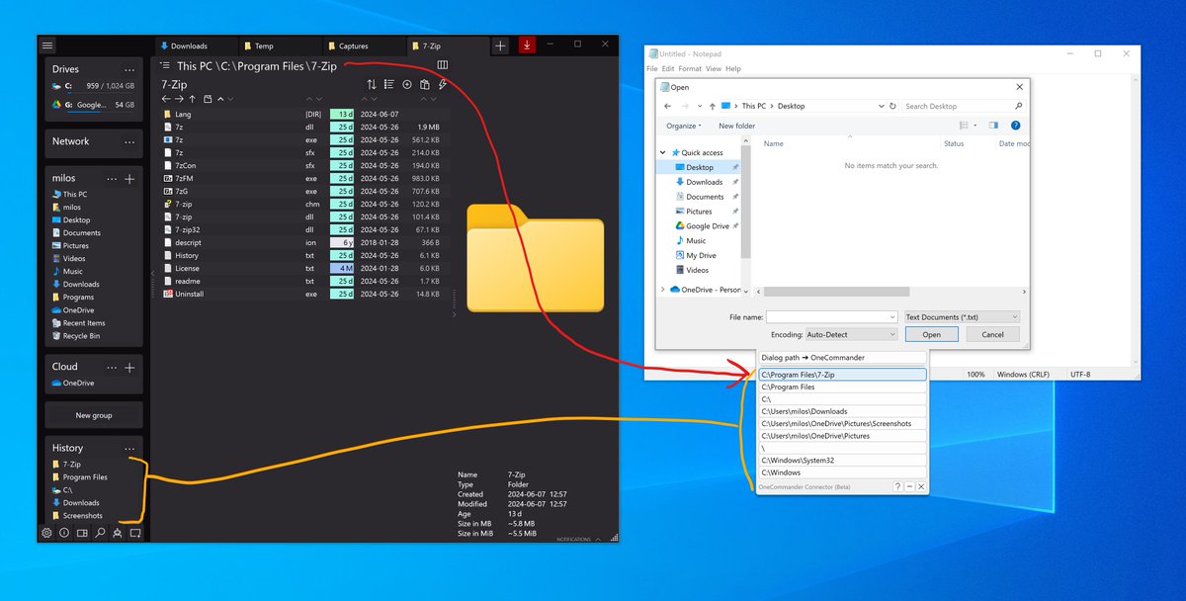The image size is (1186, 601).
Task: Click the person icon in bottom toolbar
Action: click(x=118, y=533)
